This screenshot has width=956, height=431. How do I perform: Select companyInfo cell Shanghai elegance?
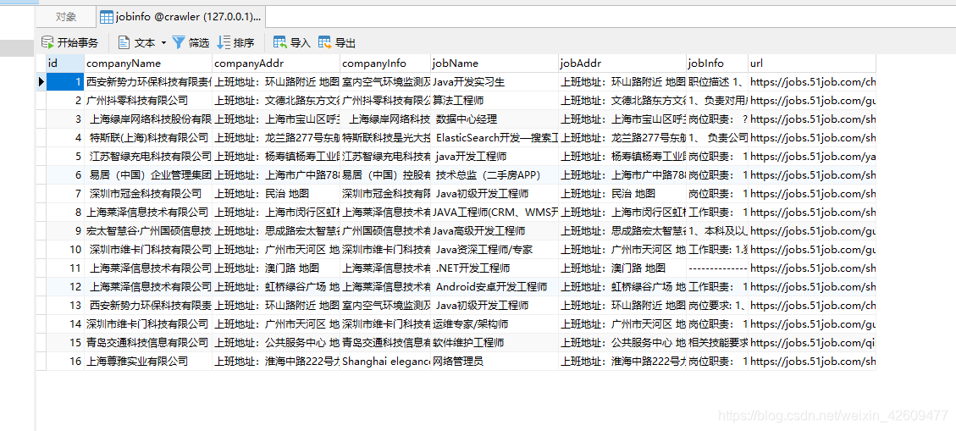pyautogui.click(x=385, y=362)
